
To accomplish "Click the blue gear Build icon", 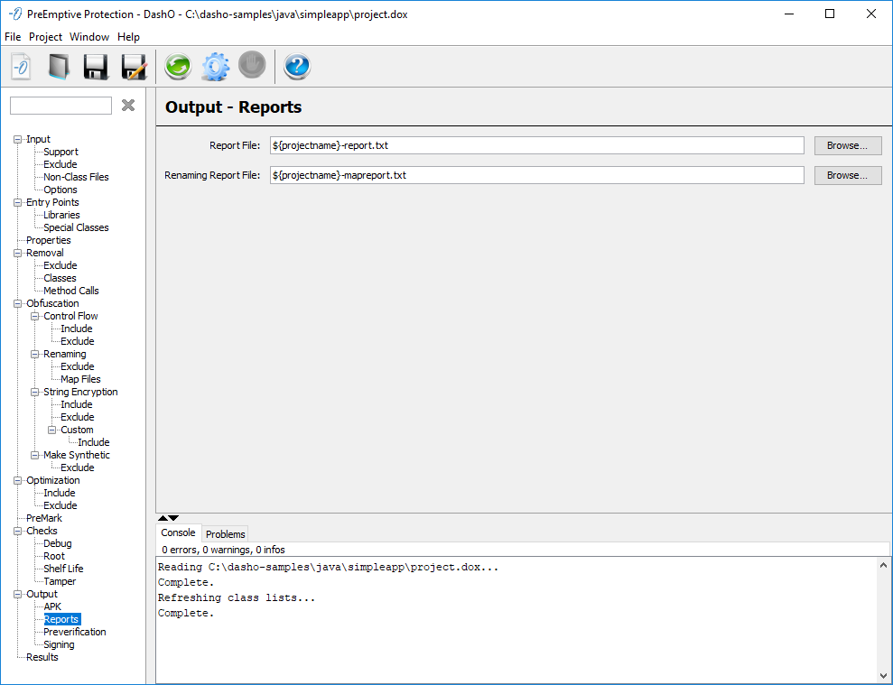I will coord(215,67).
